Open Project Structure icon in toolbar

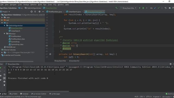point(170,8)
